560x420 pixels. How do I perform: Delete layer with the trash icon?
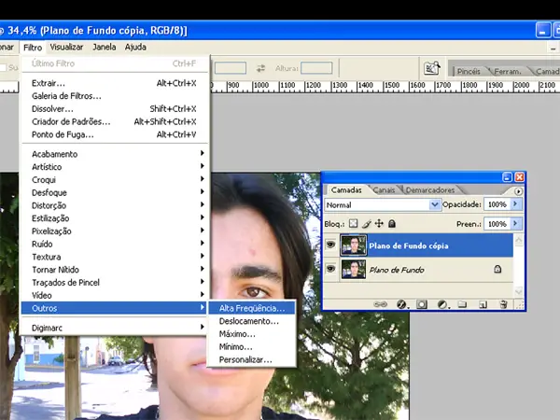[503, 303]
